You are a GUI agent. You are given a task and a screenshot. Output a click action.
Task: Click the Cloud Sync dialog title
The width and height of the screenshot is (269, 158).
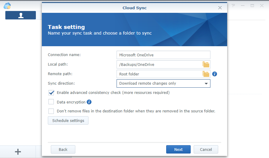[x=134, y=8]
